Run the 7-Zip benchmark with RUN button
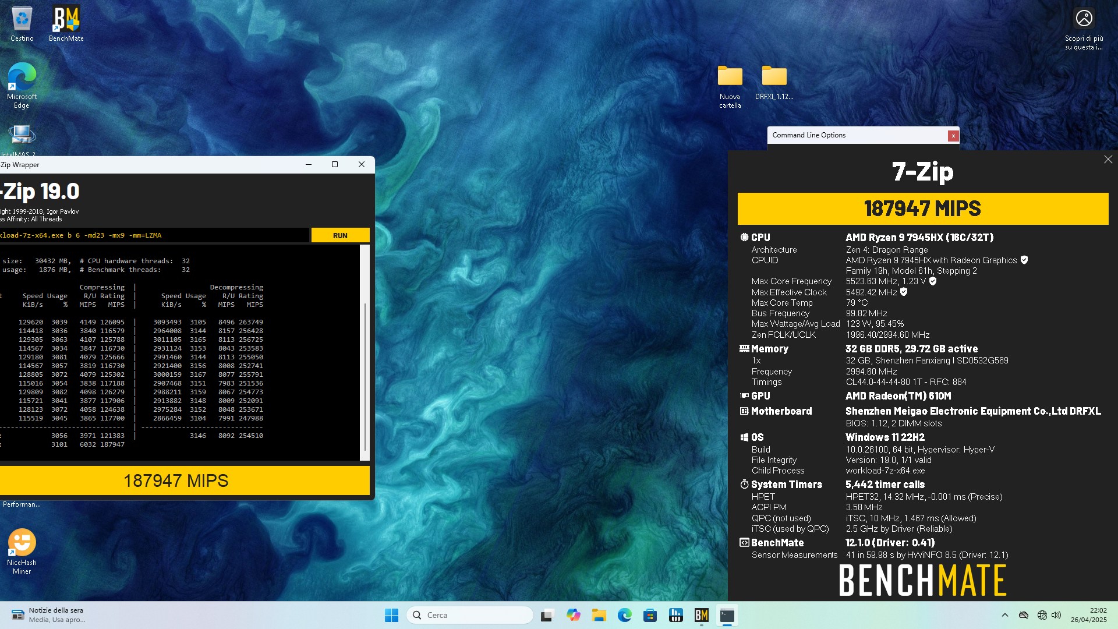 (340, 235)
